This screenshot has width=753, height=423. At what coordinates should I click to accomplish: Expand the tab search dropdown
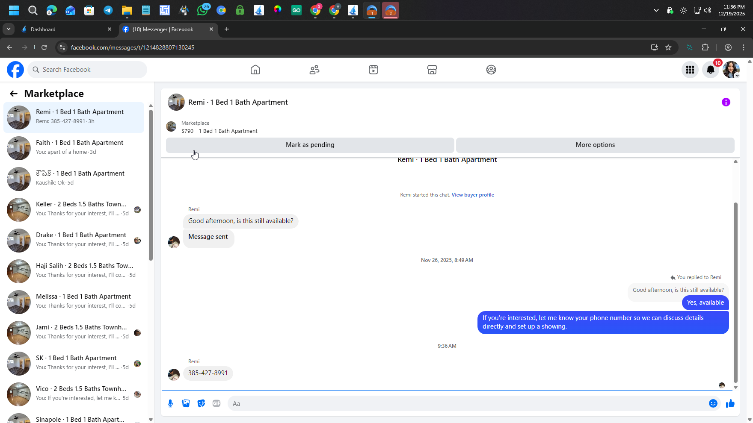pos(9,29)
